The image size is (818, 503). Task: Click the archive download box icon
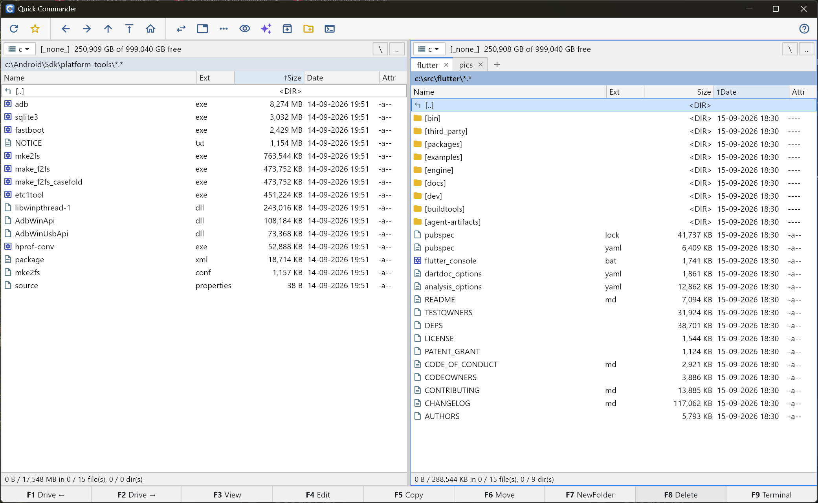[287, 29]
